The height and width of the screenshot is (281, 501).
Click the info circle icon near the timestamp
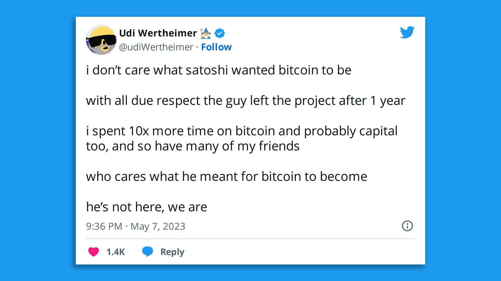407,226
